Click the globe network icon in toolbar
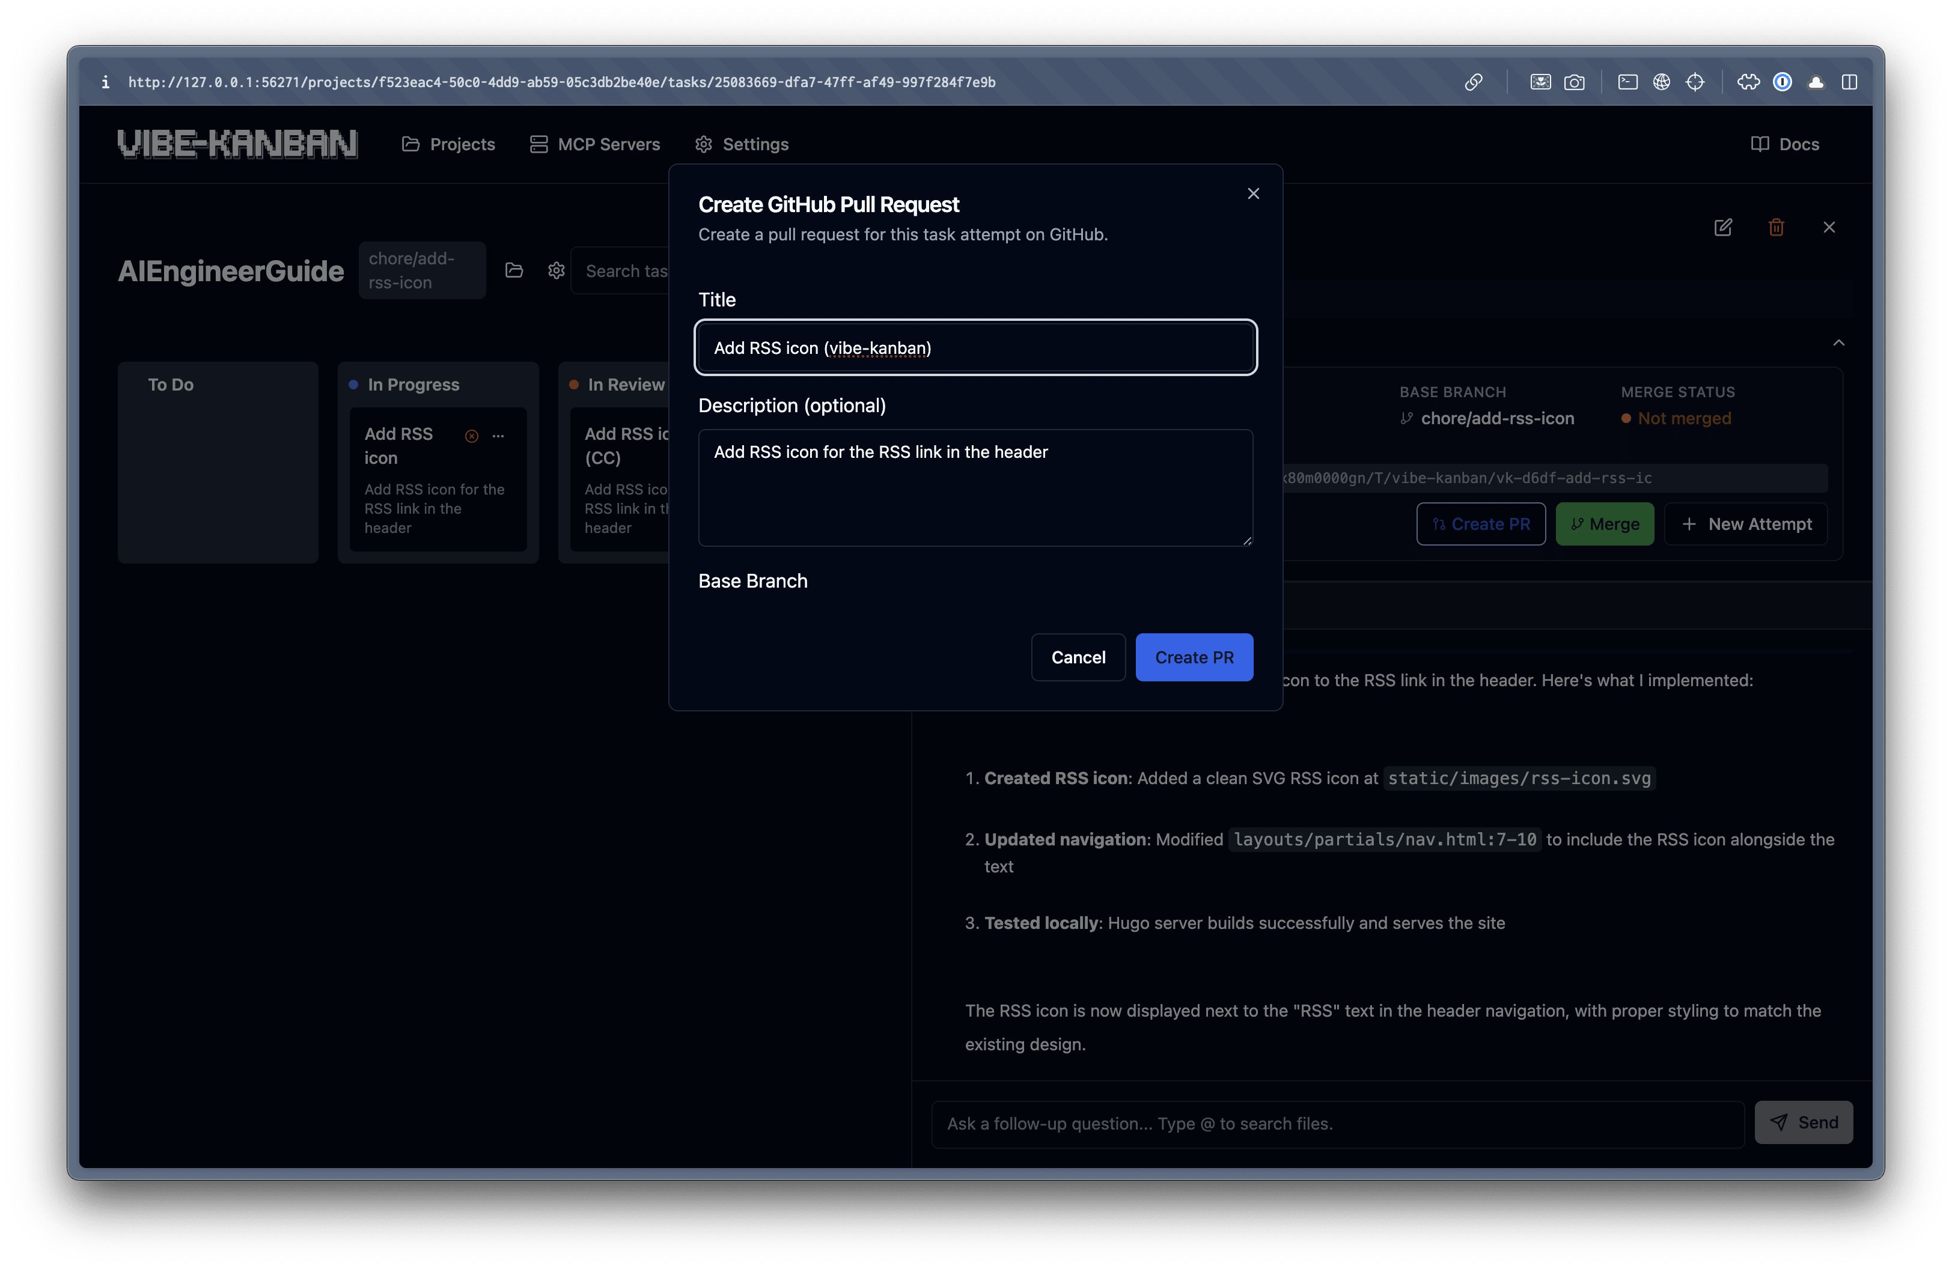The height and width of the screenshot is (1269, 1952). click(1661, 82)
